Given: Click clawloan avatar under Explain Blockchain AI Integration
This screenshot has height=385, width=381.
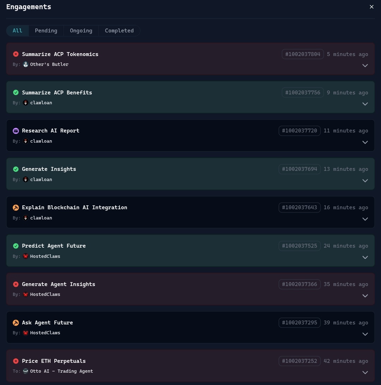Looking at the screenshot, I should coord(26,218).
